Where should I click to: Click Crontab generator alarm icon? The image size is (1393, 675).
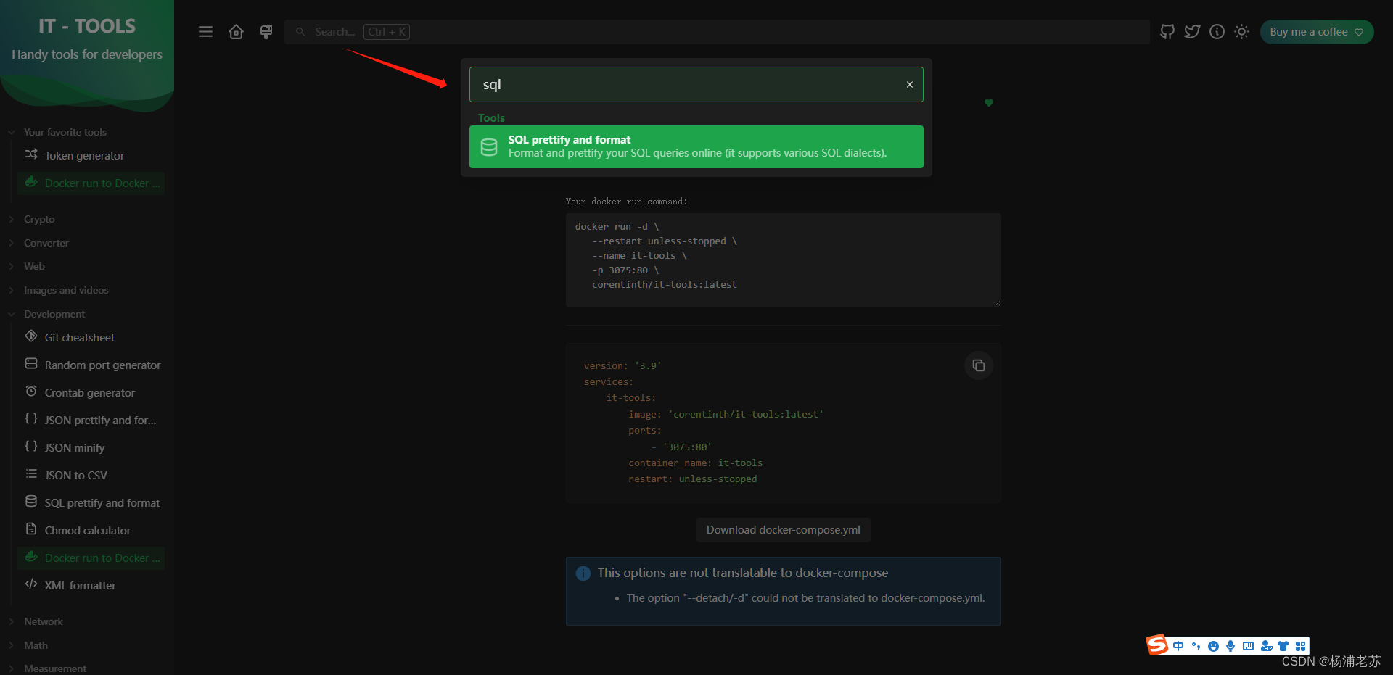coord(31,392)
